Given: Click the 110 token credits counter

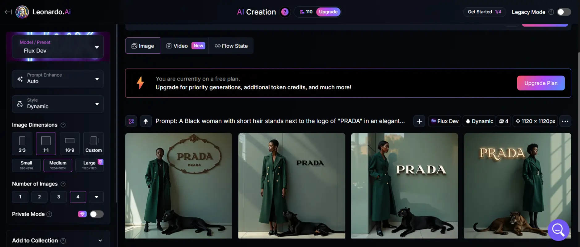Looking at the screenshot, I should click(x=306, y=12).
